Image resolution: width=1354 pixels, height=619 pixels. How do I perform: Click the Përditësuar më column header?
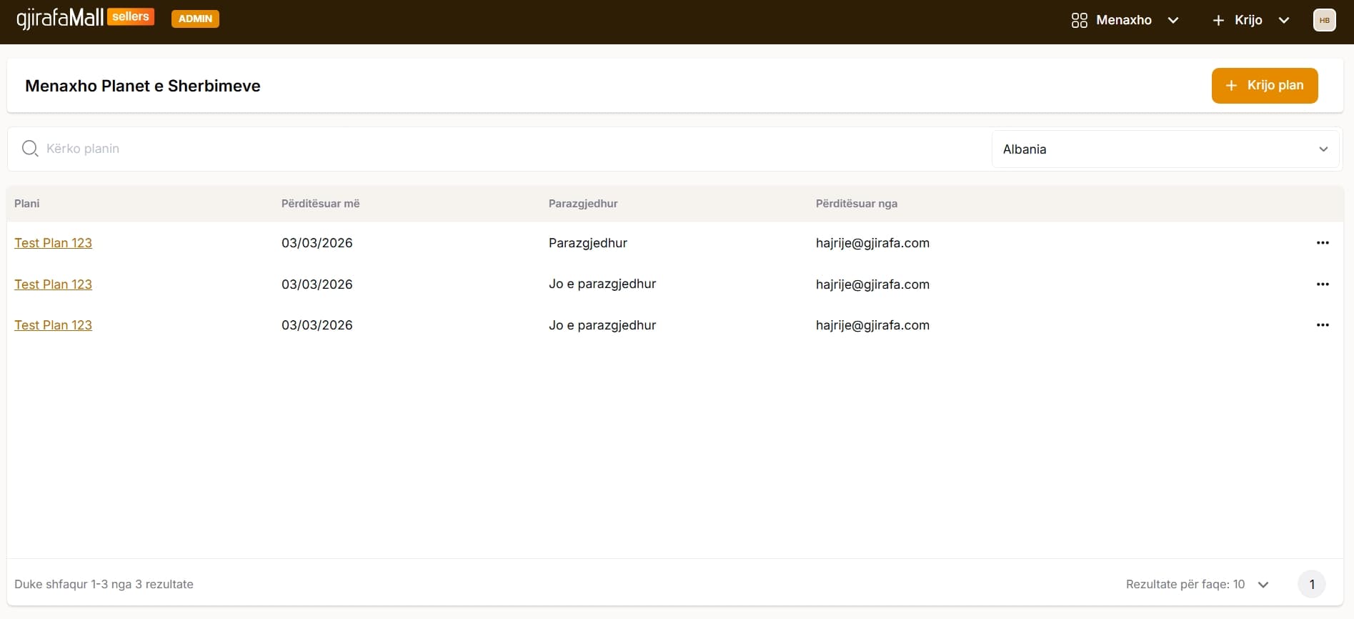point(320,204)
